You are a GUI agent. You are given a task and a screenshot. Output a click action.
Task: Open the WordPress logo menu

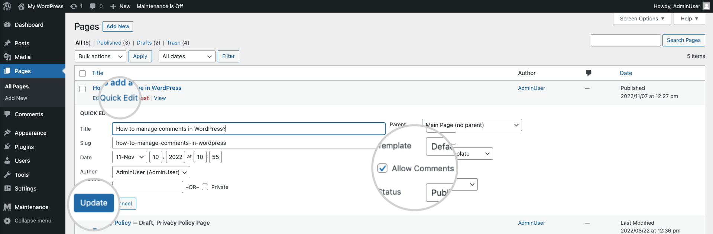(7, 6)
